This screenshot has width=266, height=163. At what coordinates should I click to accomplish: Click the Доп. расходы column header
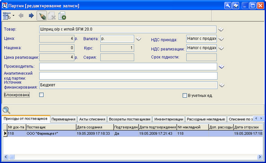[221, 127]
